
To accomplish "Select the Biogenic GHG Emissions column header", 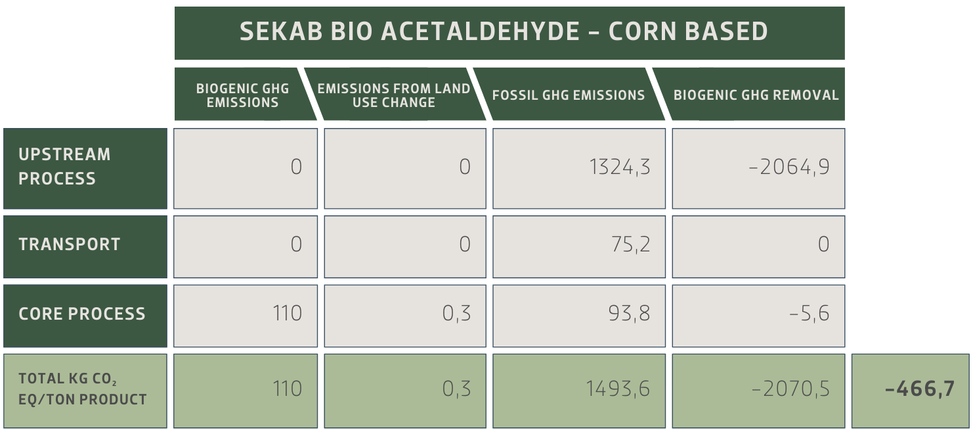I will (242, 95).
